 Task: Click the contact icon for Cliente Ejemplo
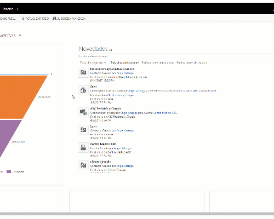(83, 165)
